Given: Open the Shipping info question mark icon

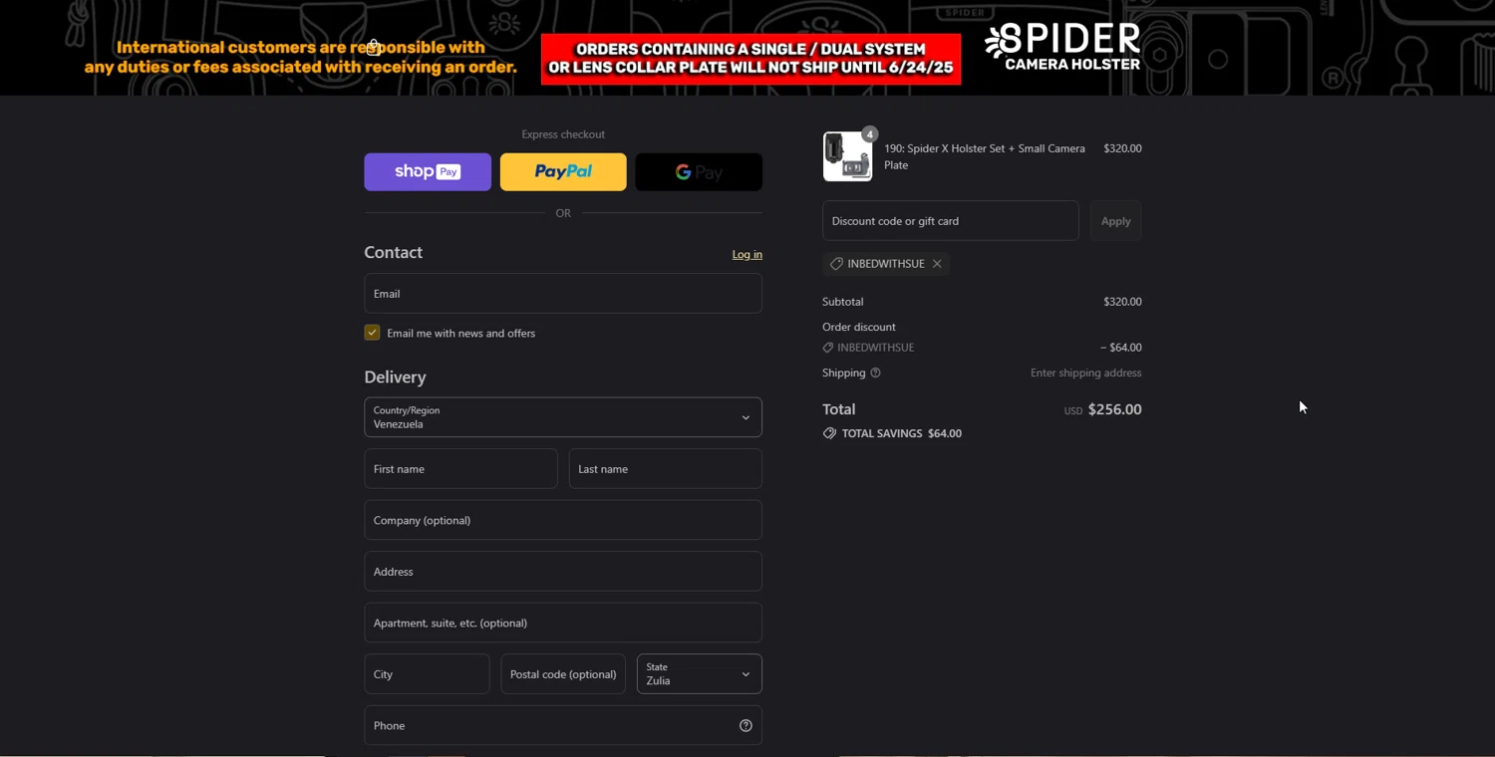Looking at the screenshot, I should [875, 373].
